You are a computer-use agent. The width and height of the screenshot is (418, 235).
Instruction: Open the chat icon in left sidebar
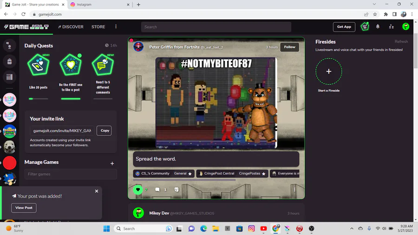[x=9, y=46]
